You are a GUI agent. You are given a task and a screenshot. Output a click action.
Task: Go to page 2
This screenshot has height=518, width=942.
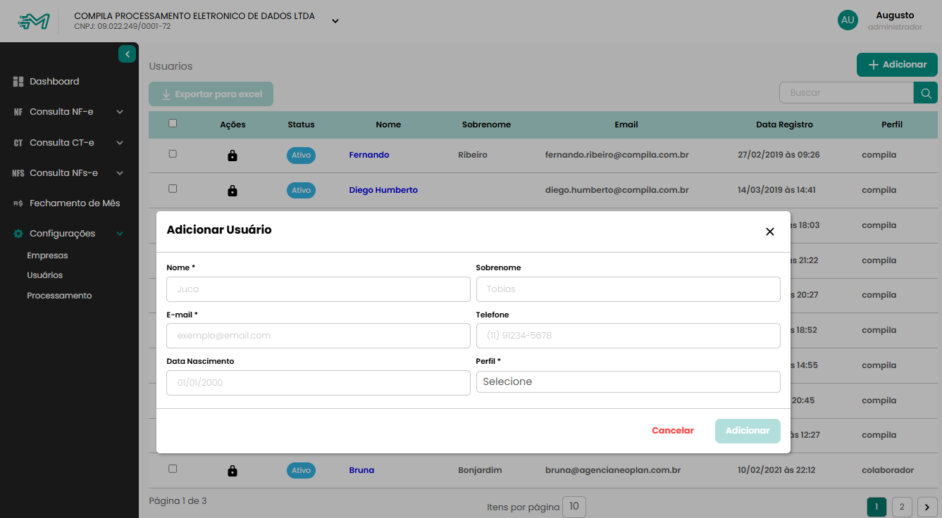click(902, 507)
